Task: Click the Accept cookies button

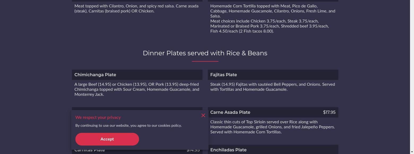Action: (x=107, y=139)
